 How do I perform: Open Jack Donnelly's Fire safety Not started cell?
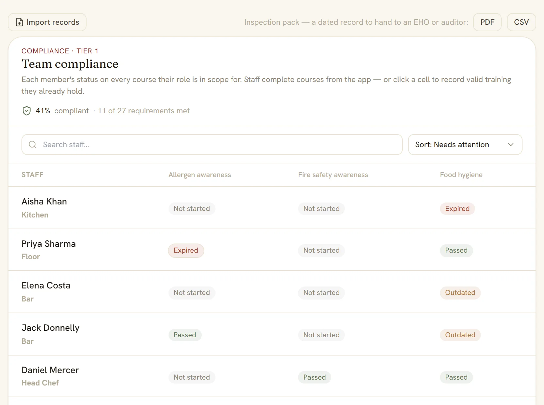pos(321,335)
